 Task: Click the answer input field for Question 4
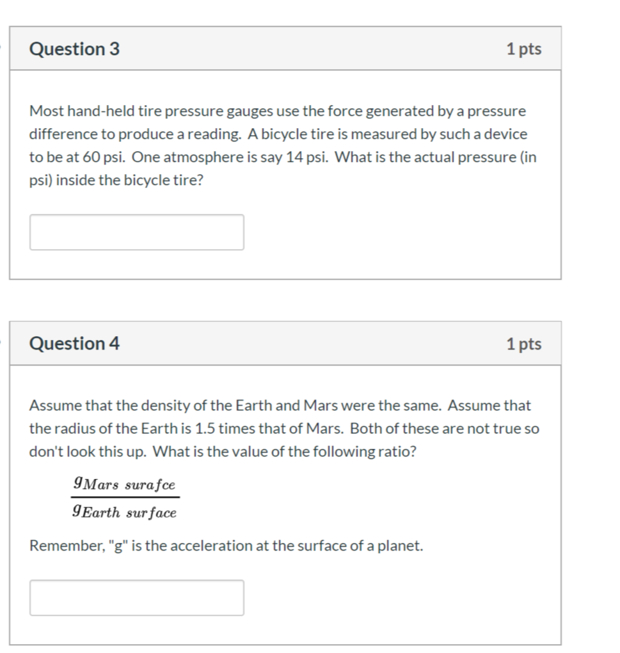pyautogui.click(x=136, y=597)
